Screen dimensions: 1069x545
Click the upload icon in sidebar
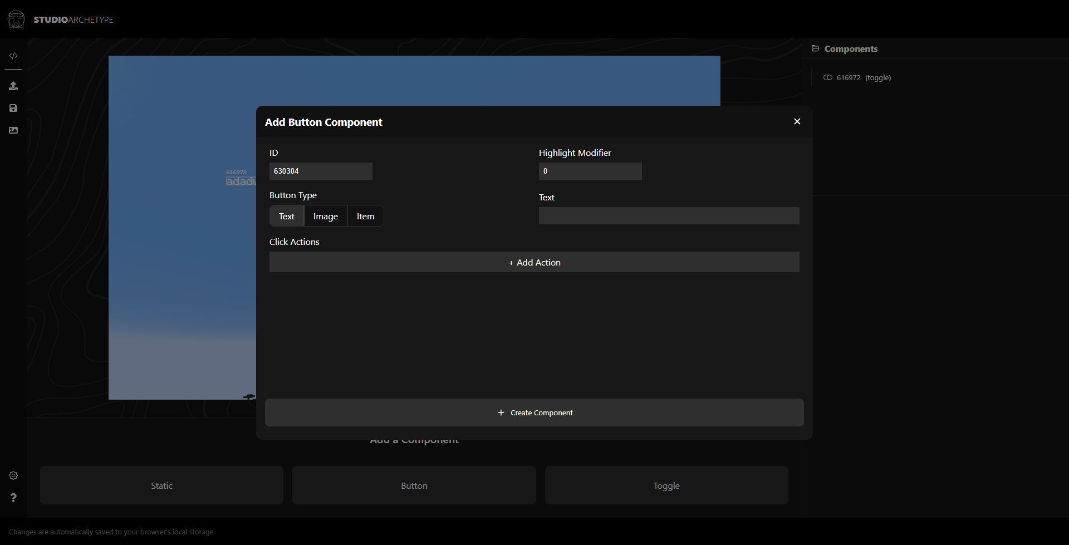(13, 86)
